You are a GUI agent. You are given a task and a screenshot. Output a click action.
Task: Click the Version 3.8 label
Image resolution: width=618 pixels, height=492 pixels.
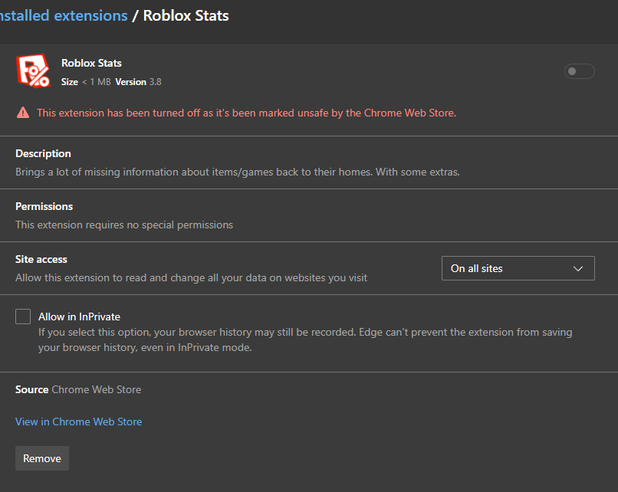(138, 82)
